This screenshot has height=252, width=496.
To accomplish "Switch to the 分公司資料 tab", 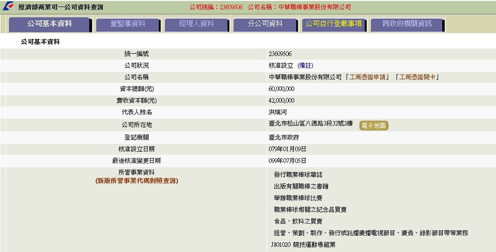I will [265, 24].
